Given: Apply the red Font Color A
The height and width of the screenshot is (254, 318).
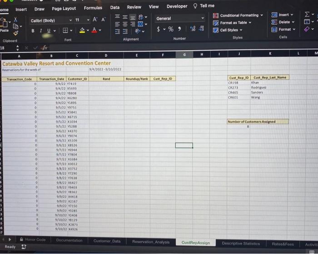Looking at the screenshot, I should pyautogui.click(x=94, y=30).
